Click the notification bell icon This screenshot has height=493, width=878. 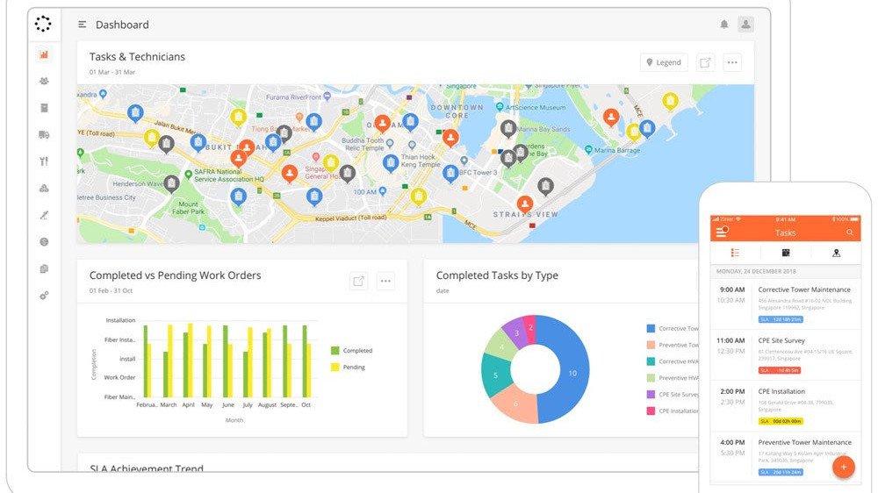[724, 25]
